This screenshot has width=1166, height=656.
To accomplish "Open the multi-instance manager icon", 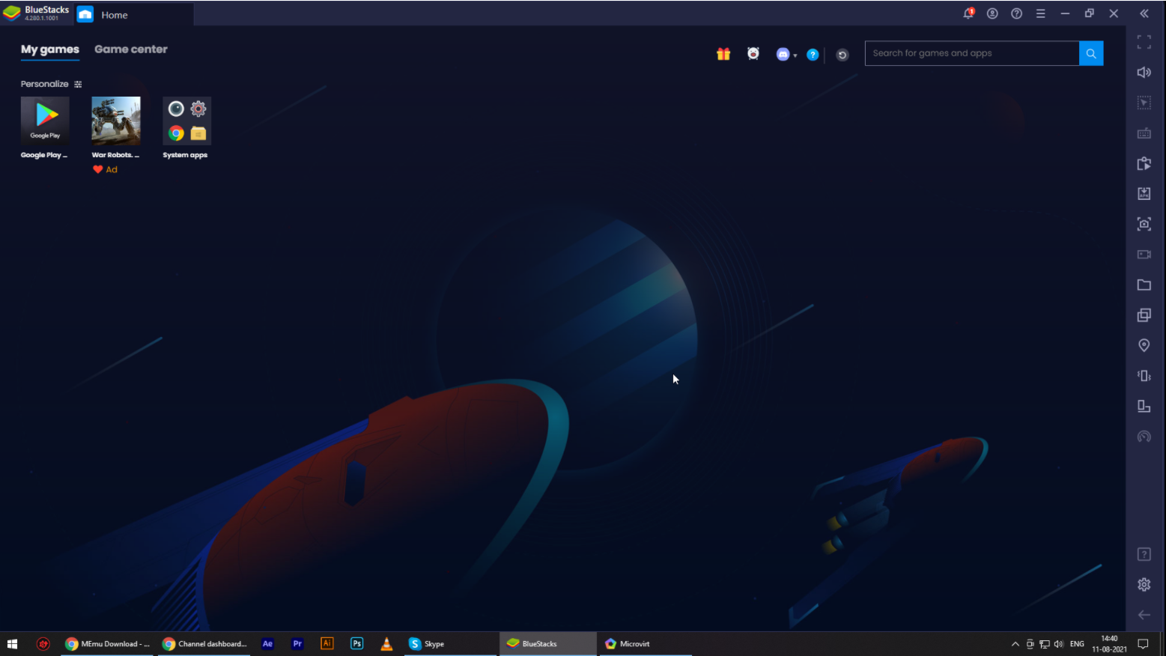I will [1144, 315].
